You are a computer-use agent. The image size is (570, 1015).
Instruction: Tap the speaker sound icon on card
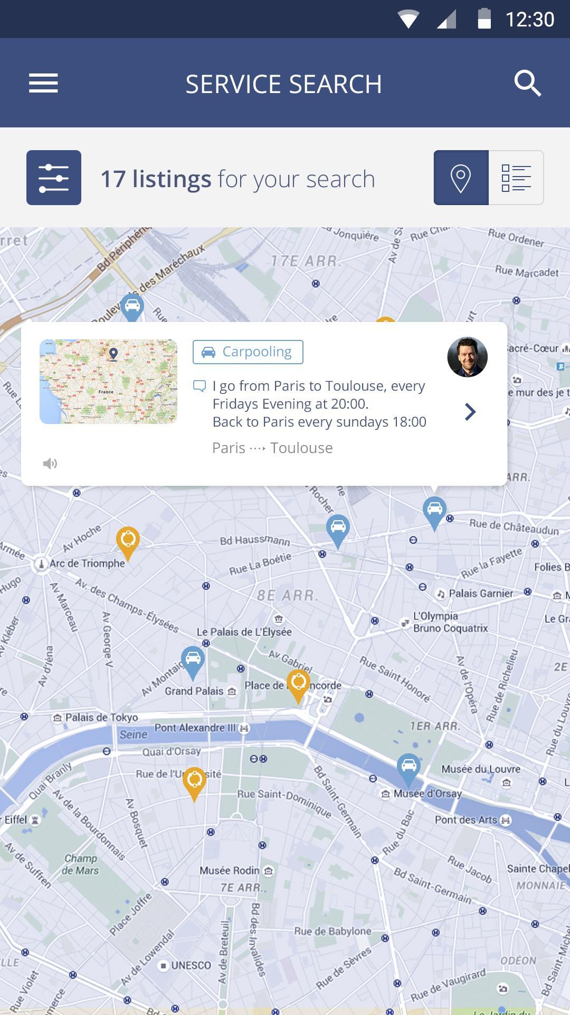coord(50,464)
